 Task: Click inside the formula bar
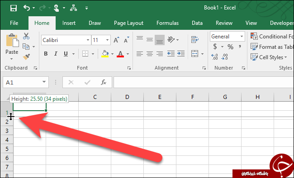[204, 82]
